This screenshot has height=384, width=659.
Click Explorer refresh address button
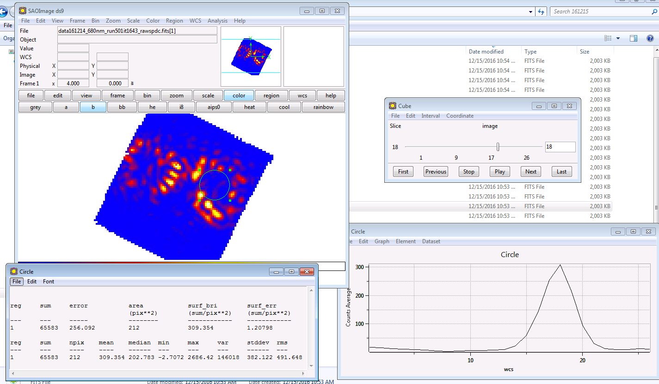[540, 12]
